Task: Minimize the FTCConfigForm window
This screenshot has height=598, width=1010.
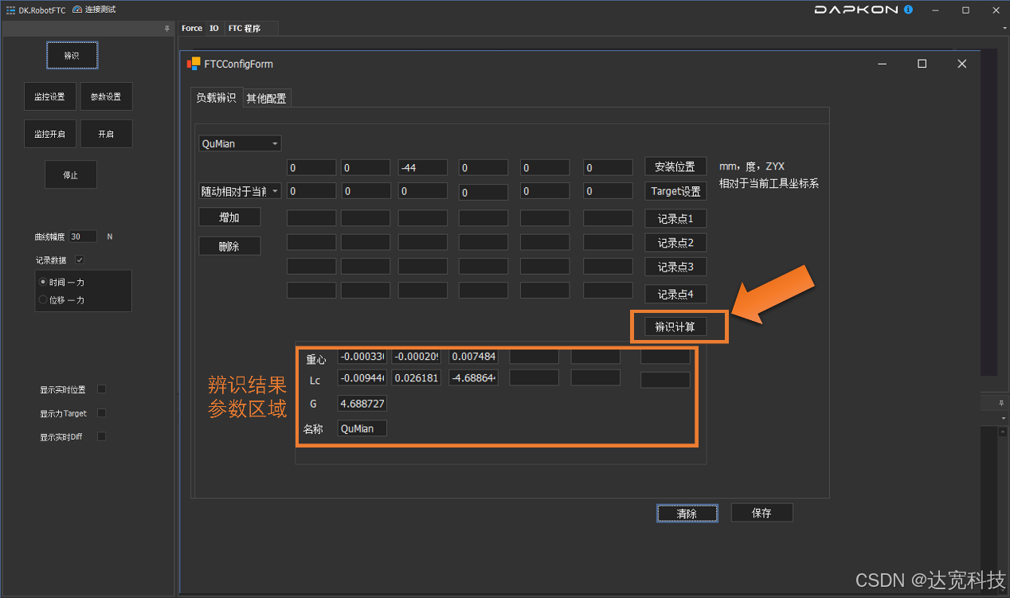Action: [x=882, y=64]
